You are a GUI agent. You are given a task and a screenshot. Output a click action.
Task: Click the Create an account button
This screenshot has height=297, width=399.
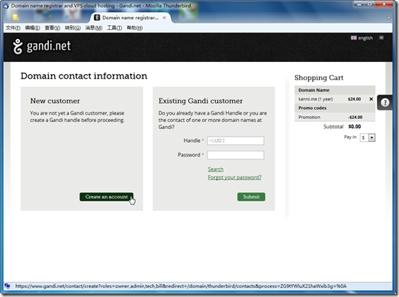pyautogui.click(x=106, y=197)
